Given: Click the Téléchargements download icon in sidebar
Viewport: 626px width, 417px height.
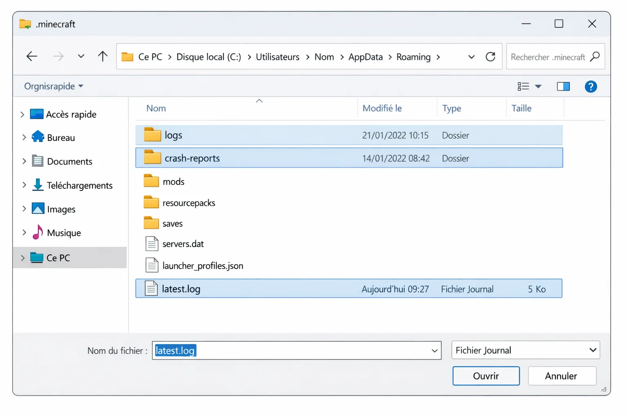Looking at the screenshot, I should point(37,185).
